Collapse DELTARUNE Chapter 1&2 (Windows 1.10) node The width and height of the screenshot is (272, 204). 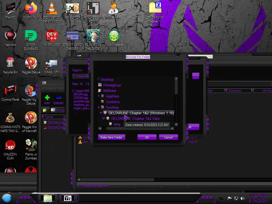click(x=101, y=113)
